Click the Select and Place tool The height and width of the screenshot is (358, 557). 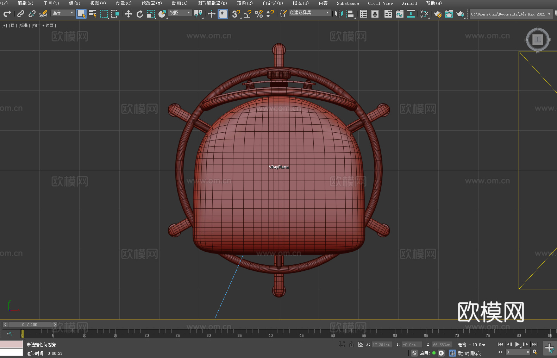[x=162, y=14]
